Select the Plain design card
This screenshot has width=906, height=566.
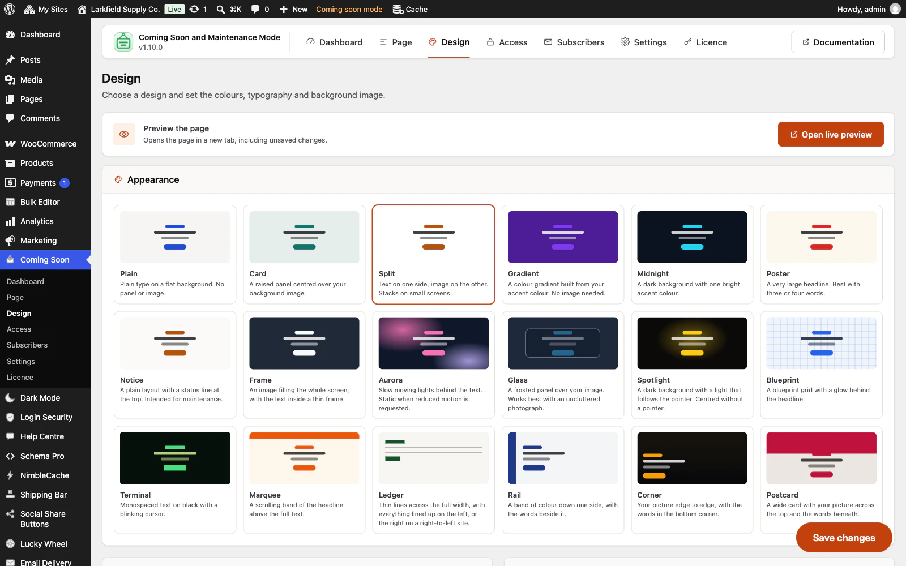[x=175, y=255]
